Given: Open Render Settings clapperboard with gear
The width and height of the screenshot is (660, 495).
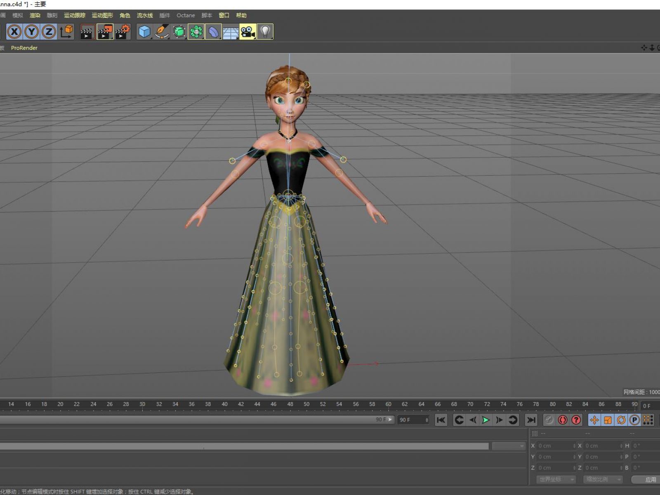Looking at the screenshot, I should click(123, 32).
